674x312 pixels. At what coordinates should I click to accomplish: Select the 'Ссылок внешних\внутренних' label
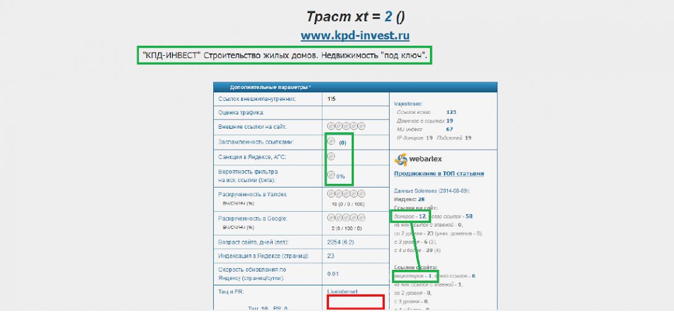click(258, 99)
